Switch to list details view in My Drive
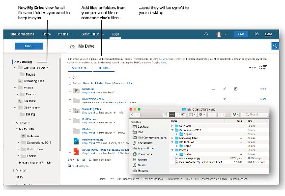The height and width of the screenshot is (196, 285). pos(265,67)
